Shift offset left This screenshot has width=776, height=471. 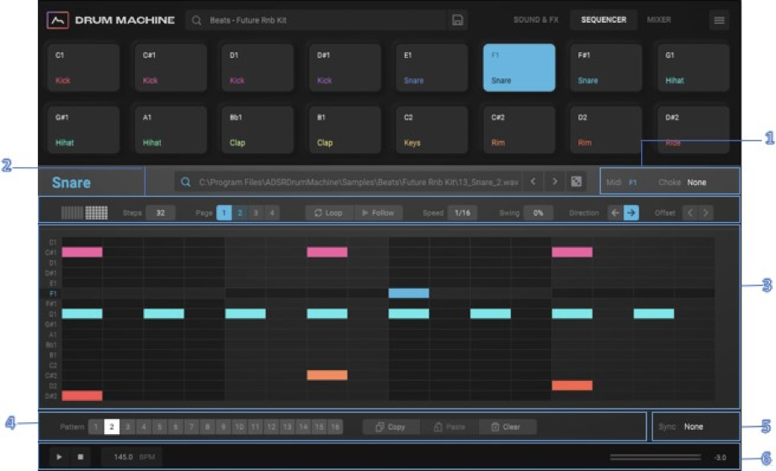690,213
